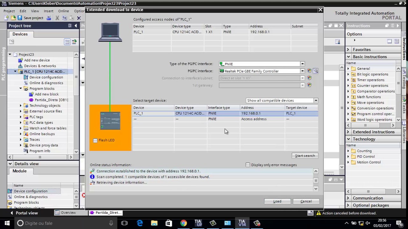The image size is (408, 229).
Task: Open Microsoft Store from the taskbar
Action: point(169,223)
